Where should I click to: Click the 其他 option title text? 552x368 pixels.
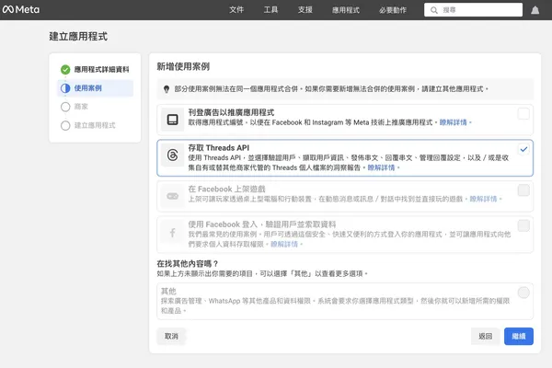coord(168,291)
